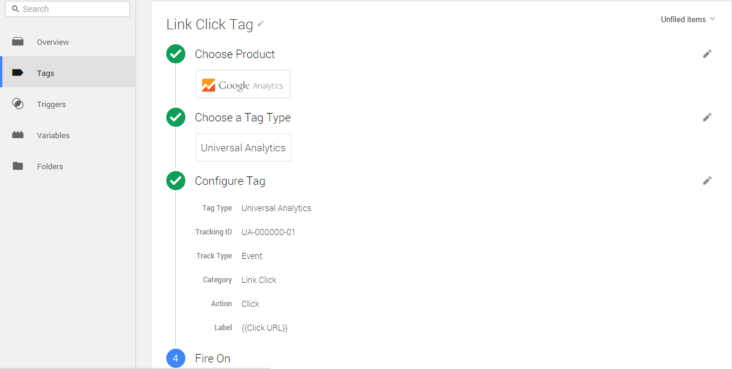Click the pencil icon beside Link Click Tag title
Viewport: 732px width, 369px height.
(x=261, y=24)
